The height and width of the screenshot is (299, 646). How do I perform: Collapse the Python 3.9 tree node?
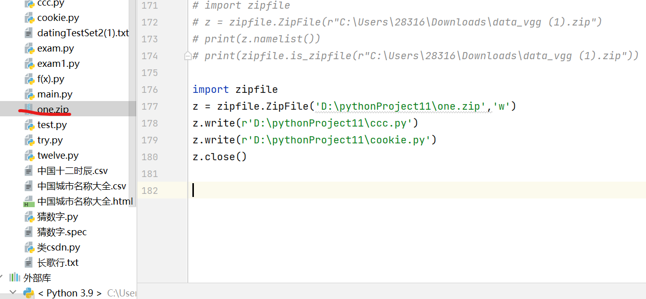14,292
